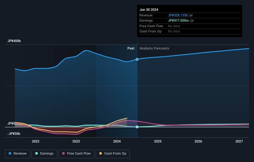Click the 2024 x-axis label
254x162 pixels.
point(117,142)
